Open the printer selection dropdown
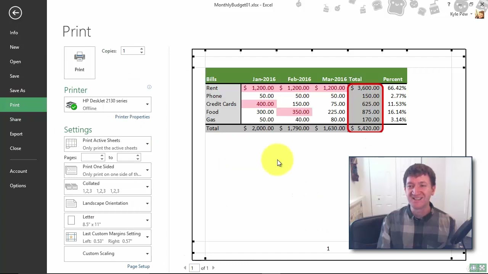 (x=147, y=104)
